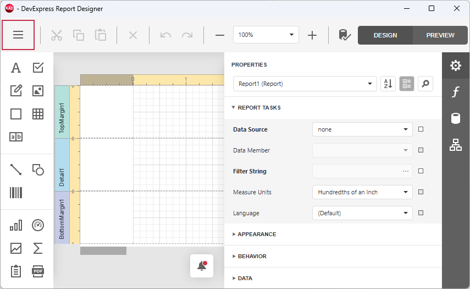Switch to PREVIEW mode
The width and height of the screenshot is (470, 289).
(x=440, y=35)
